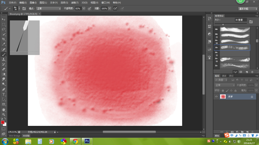Toggle visibility of the 背景 layer
Screen dimensions: 259x145
click(x=216, y=96)
